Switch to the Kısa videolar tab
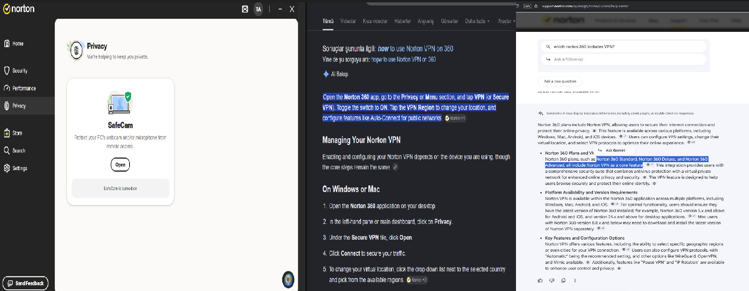The width and height of the screenshot is (749, 291). click(375, 21)
